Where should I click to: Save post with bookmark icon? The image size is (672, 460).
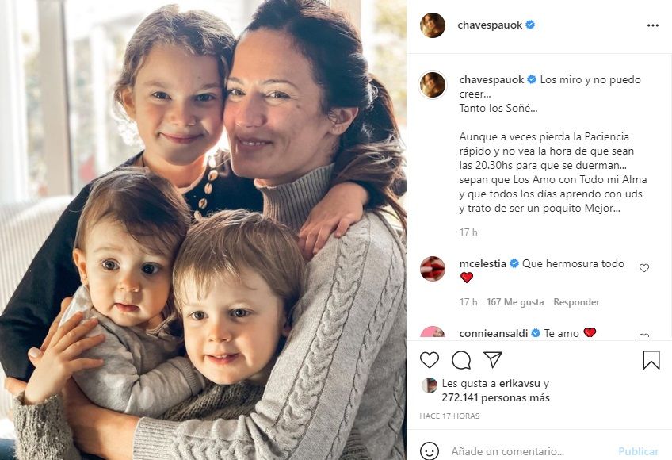point(651,360)
